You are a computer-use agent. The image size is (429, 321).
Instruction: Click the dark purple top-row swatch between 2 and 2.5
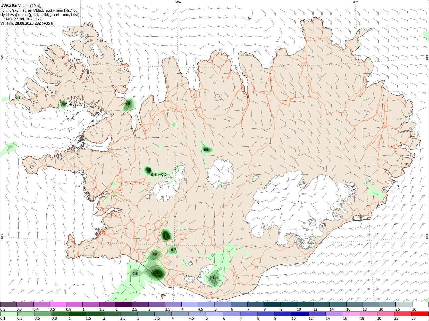pos(124,305)
